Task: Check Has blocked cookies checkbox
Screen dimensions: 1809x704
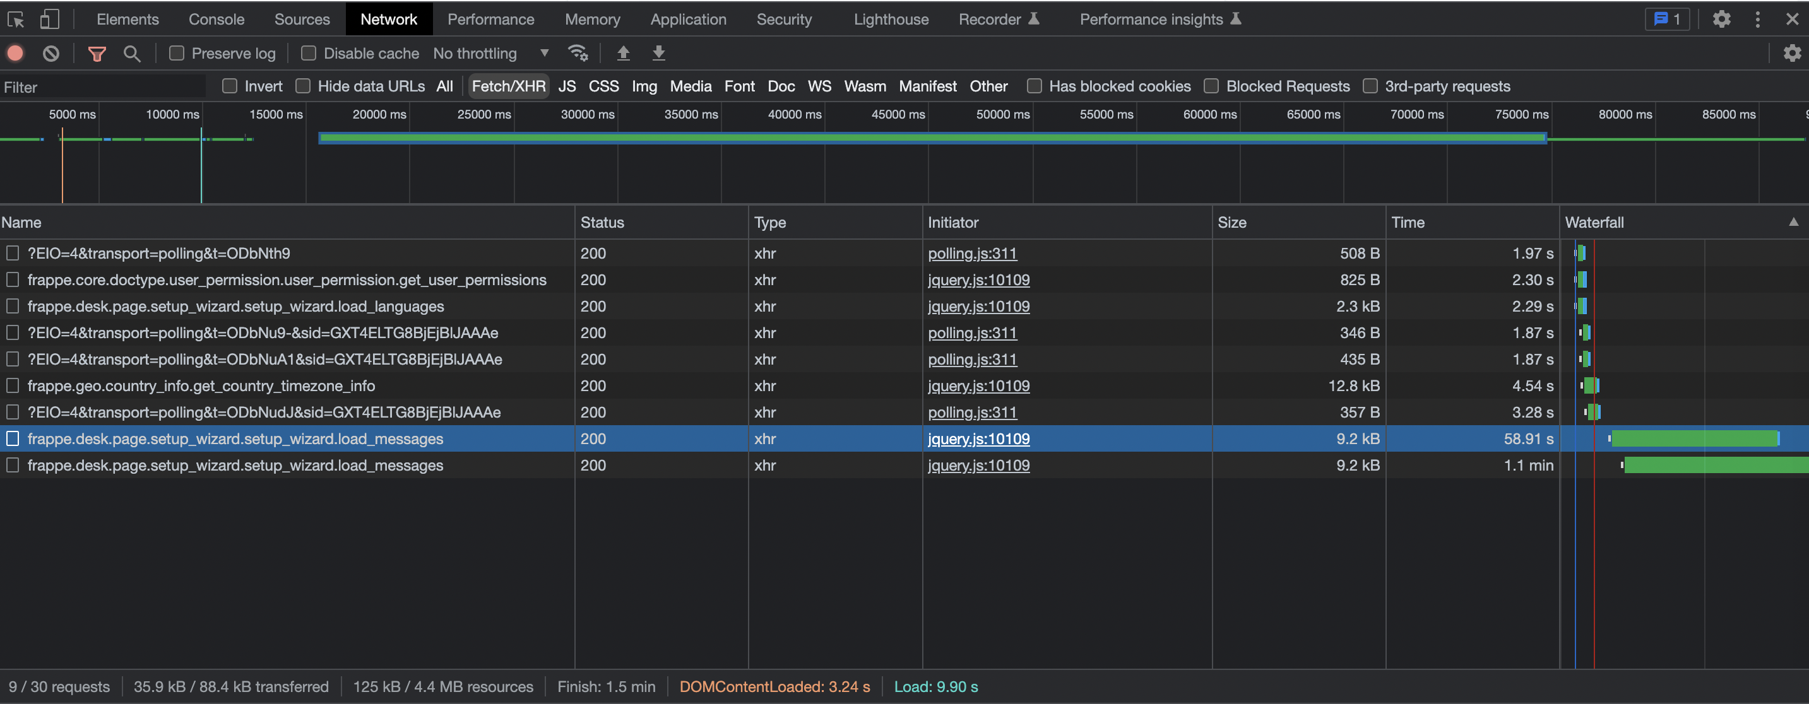Action: (1034, 86)
